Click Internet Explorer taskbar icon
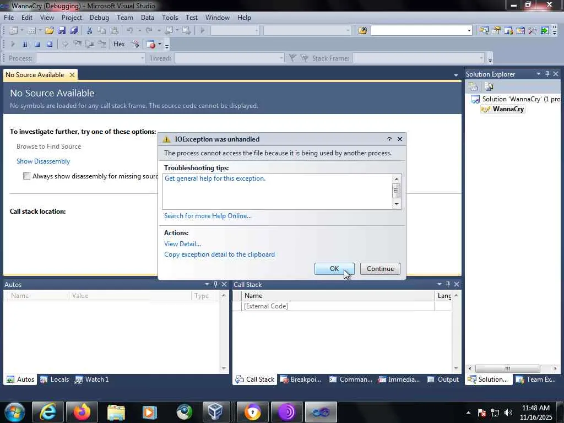564x423 pixels. (x=47, y=412)
